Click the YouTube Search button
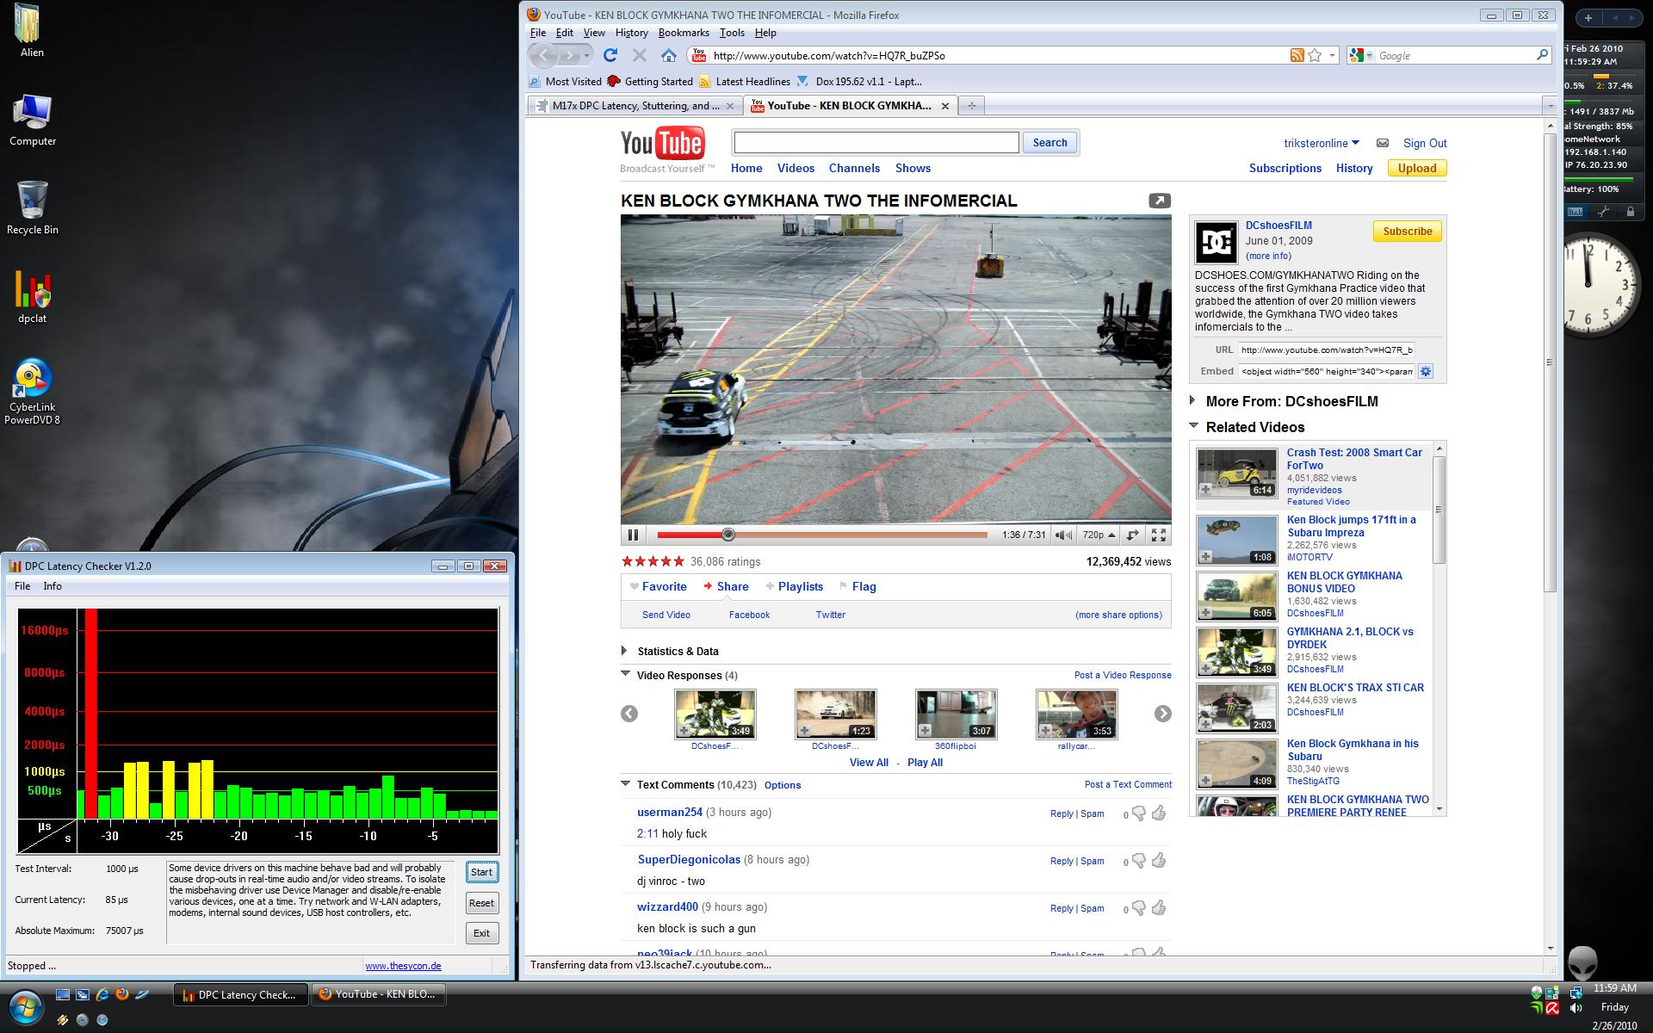The height and width of the screenshot is (1033, 1653). [x=1049, y=143]
